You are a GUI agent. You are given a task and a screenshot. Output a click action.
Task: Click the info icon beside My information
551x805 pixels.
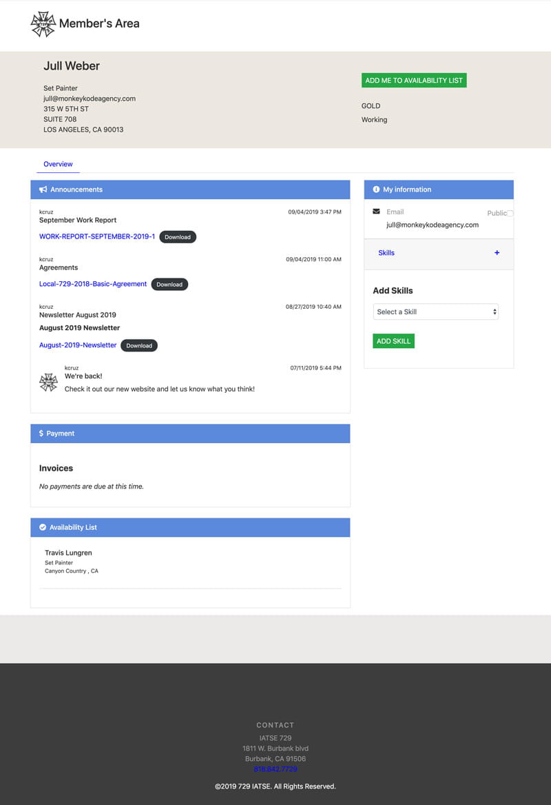[376, 190]
